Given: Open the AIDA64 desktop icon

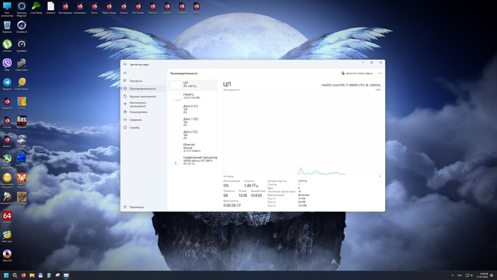Looking at the screenshot, I should [7, 217].
